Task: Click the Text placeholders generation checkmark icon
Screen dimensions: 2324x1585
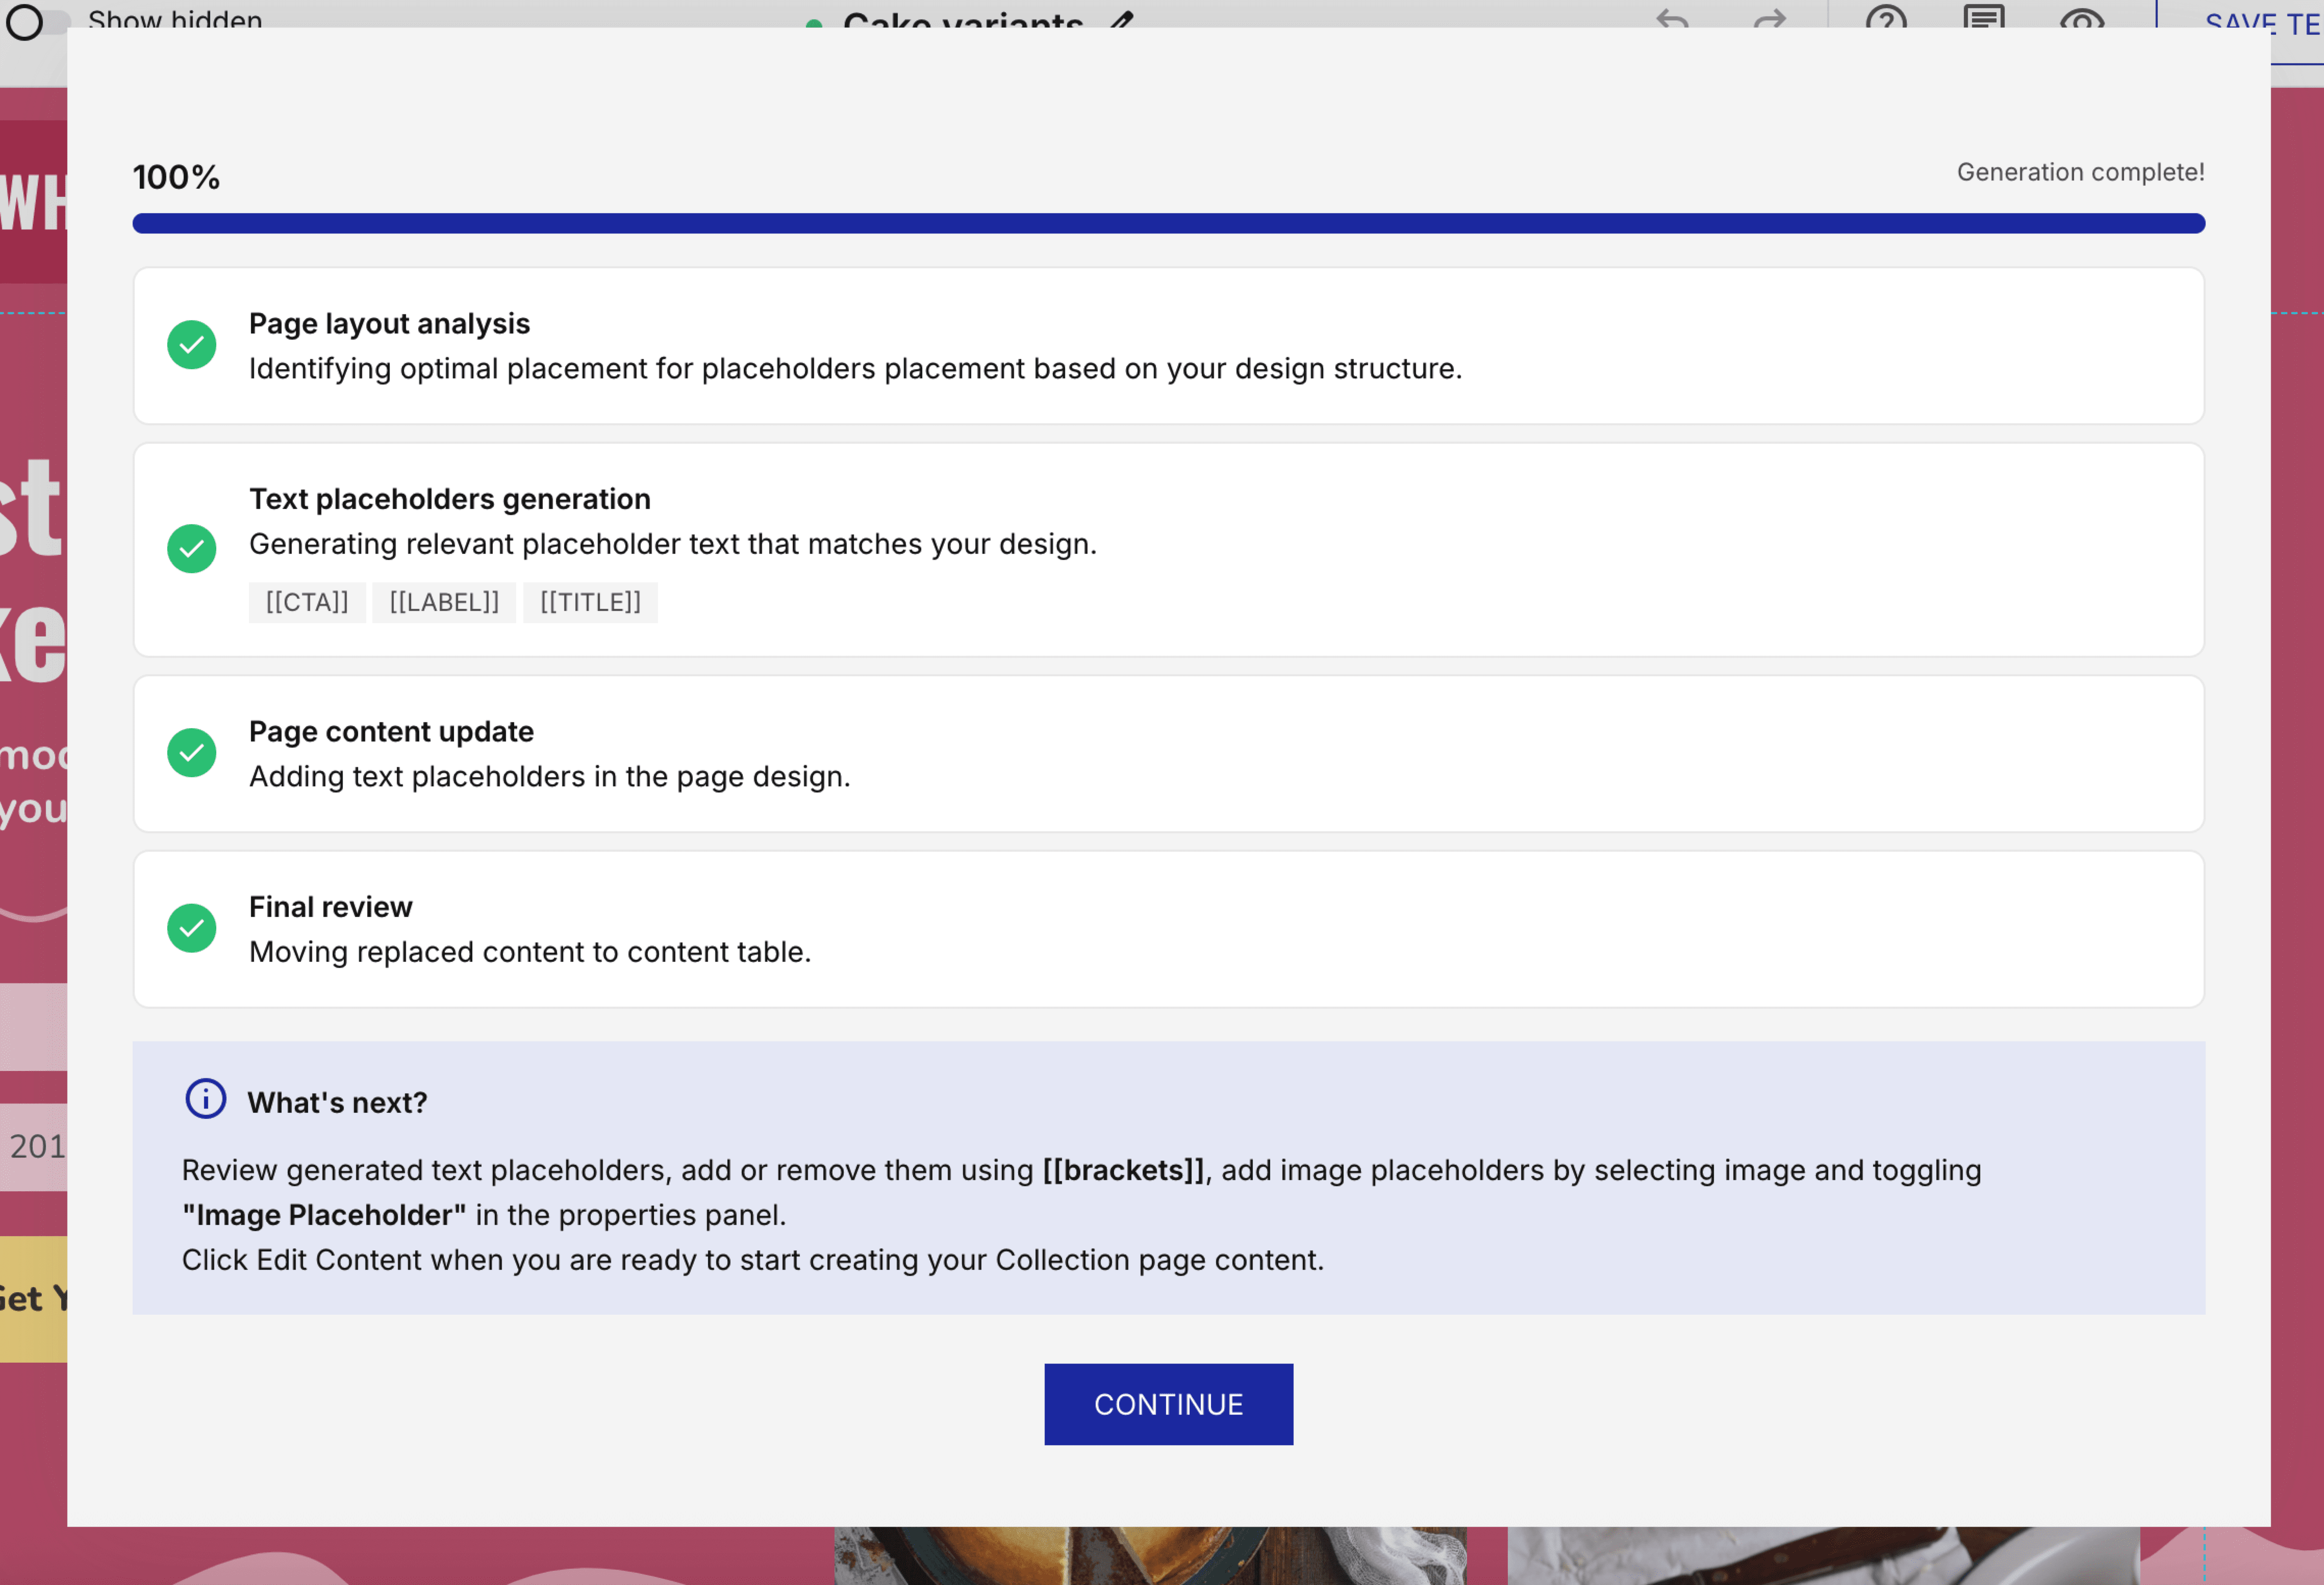Action: pyautogui.click(x=192, y=549)
